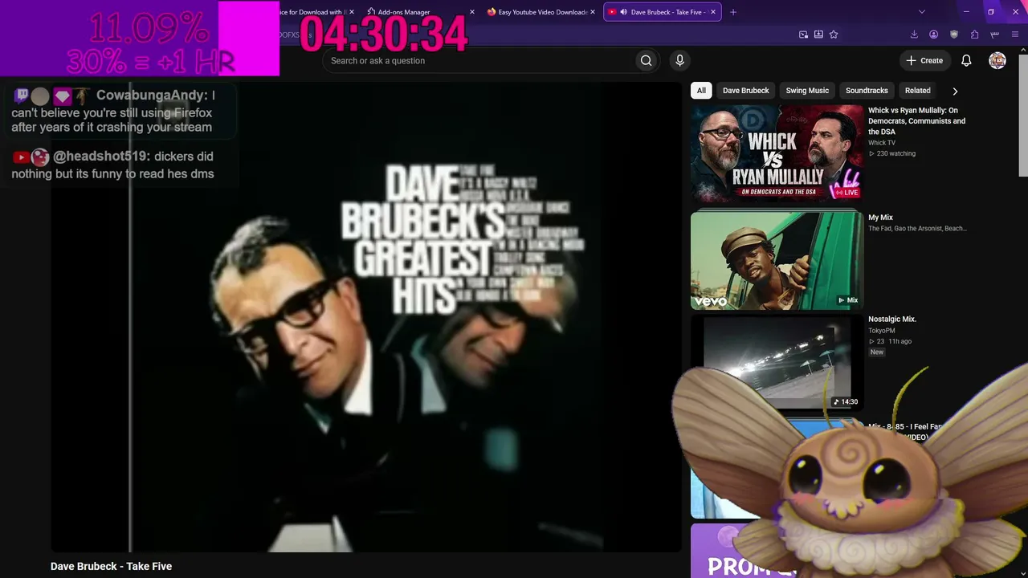Open the Nostalgic Mix. video title
Viewport: 1028px width, 578px height.
click(892, 319)
